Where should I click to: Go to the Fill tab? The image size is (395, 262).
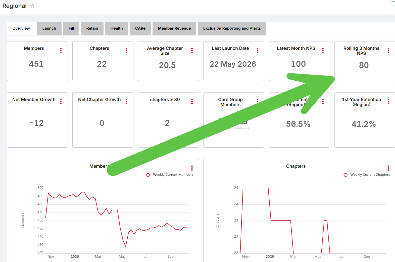click(71, 28)
